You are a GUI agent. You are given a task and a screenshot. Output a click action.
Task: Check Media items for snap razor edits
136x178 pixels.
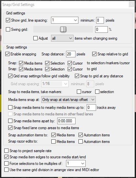tap(53, 141)
